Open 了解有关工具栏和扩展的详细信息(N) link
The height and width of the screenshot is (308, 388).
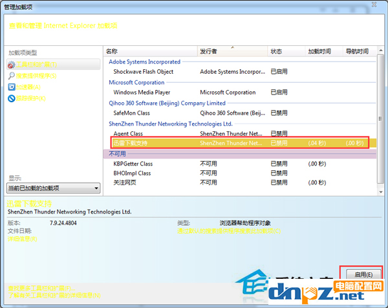click(x=54, y=295)
